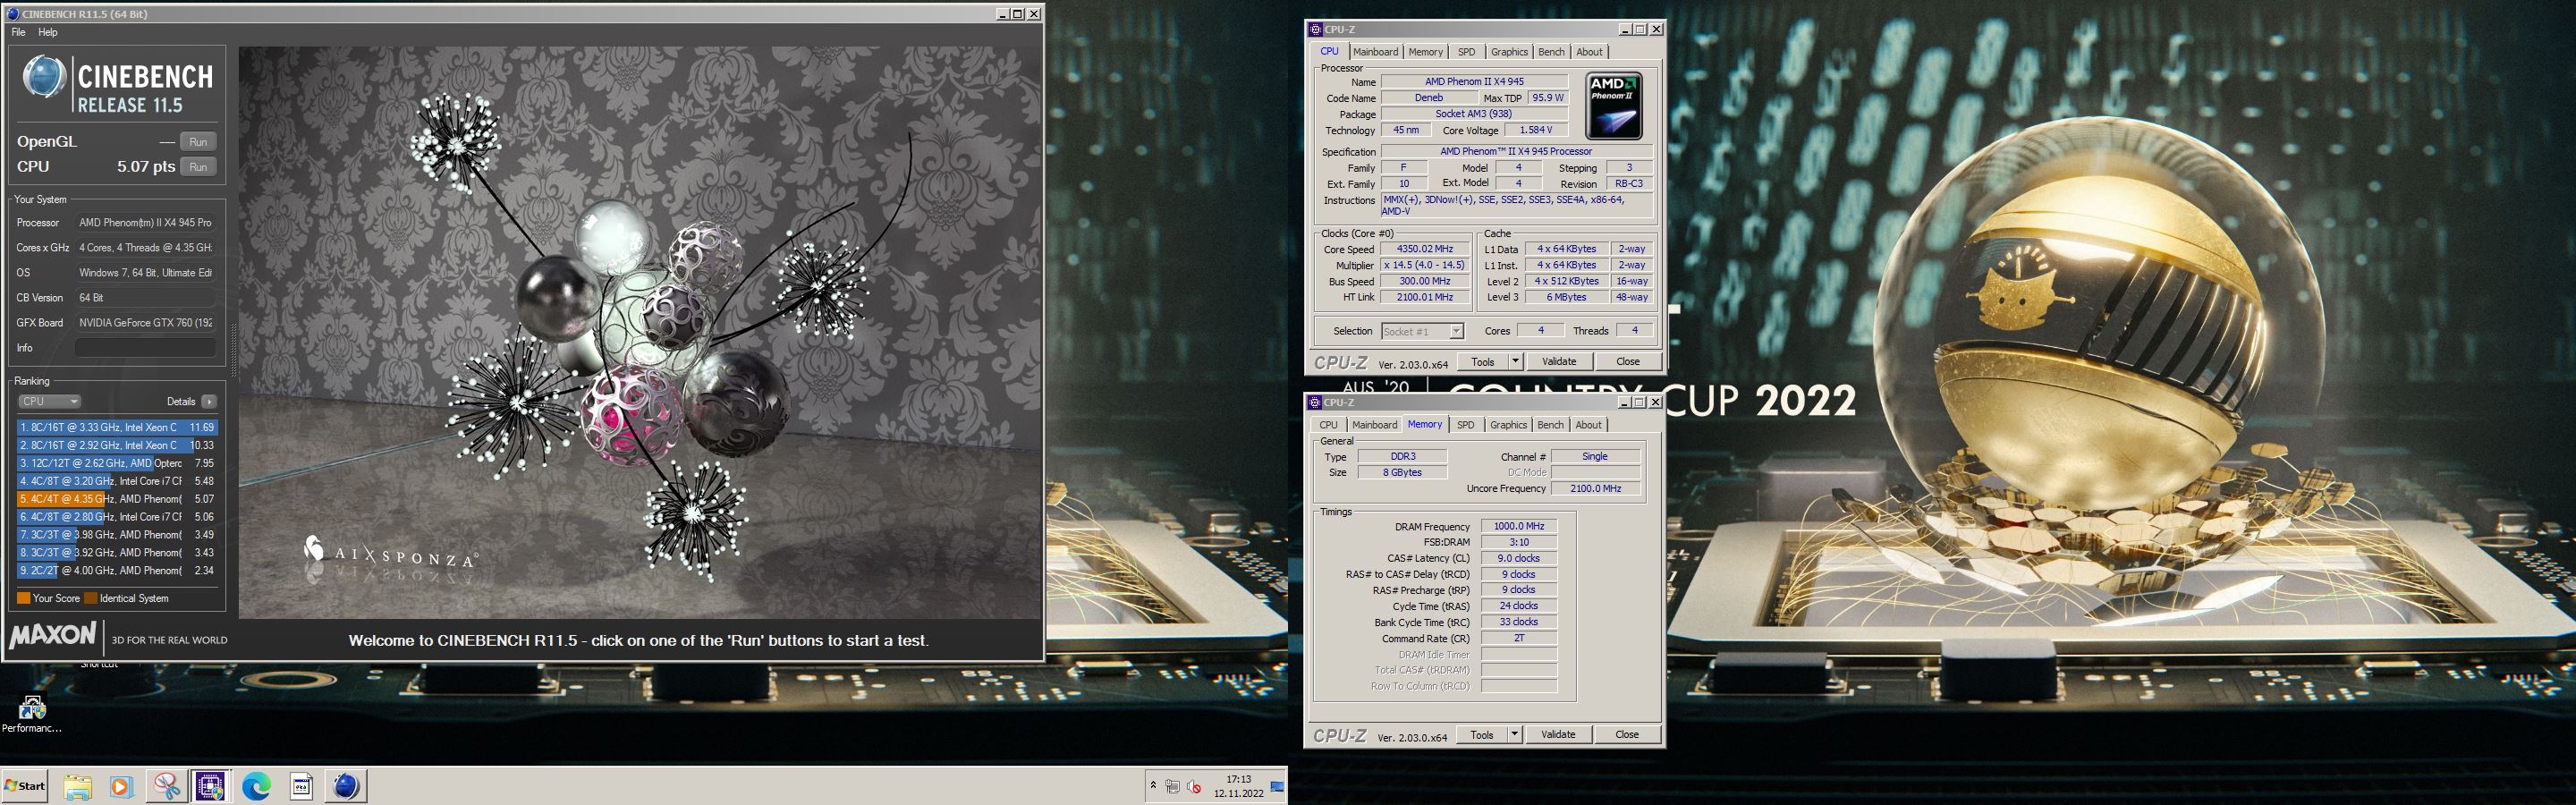The width and height of the screenshot is (2576, 805).
Task: Open Memory tab in upper CPU-Z
Action: (1425, 52)
